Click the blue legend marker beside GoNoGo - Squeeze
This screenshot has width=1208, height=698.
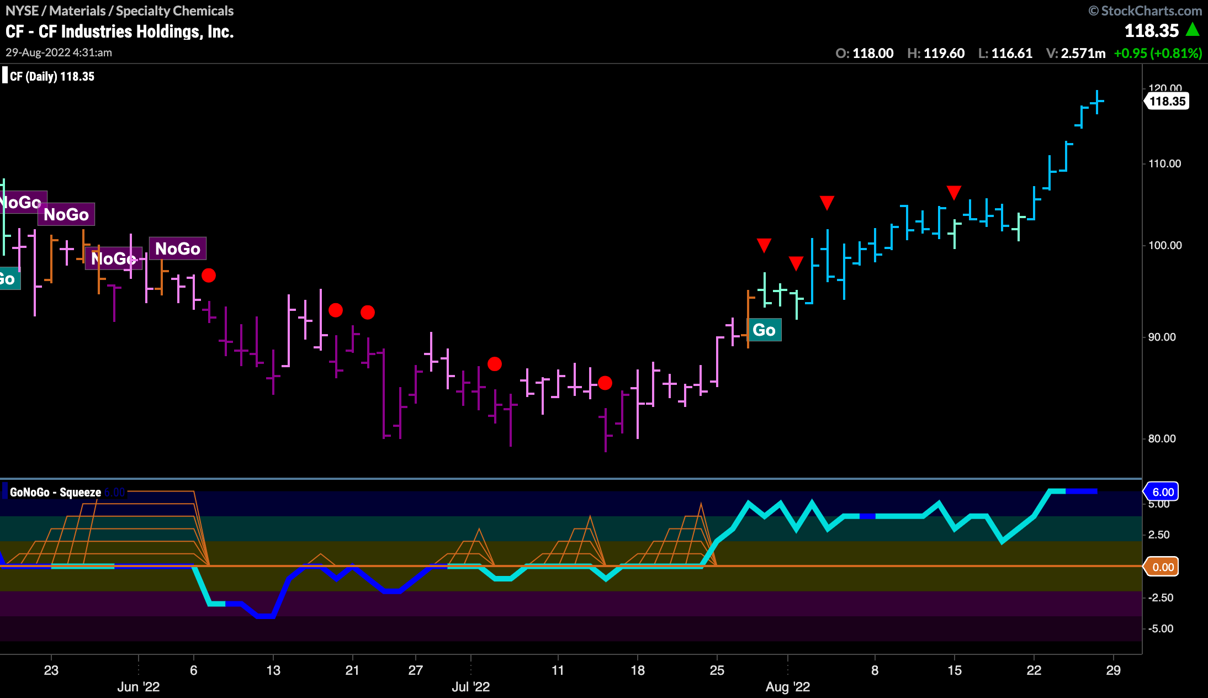point(5,491)
